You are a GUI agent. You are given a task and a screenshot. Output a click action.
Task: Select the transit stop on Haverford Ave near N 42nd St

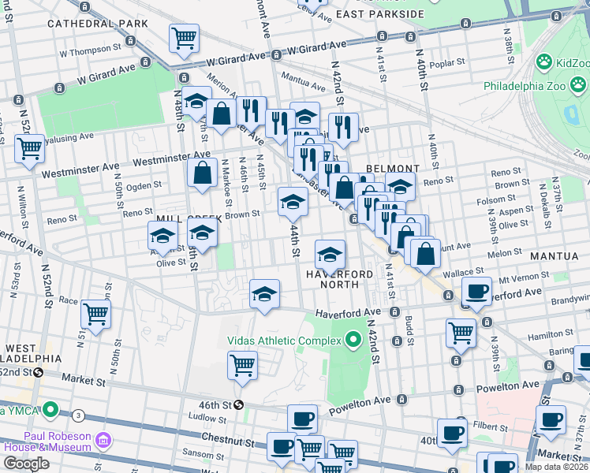click(x=394, y=311)
